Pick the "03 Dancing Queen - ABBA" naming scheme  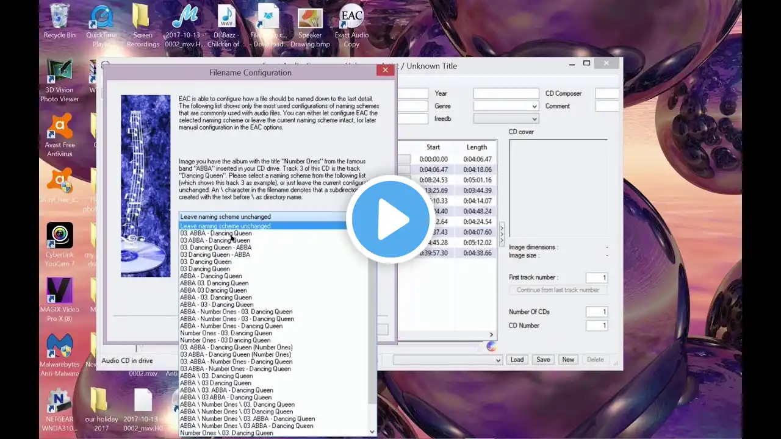coord(215,255)
